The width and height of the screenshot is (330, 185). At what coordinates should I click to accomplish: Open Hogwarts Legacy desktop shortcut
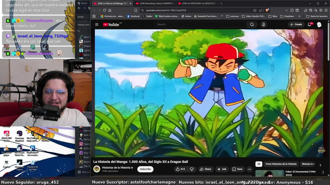point(19,165)
